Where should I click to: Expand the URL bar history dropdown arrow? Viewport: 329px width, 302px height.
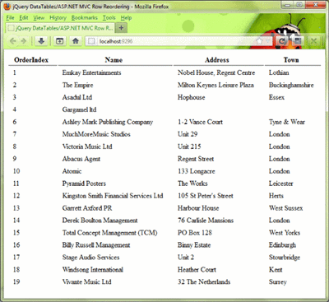pos(268,41)
